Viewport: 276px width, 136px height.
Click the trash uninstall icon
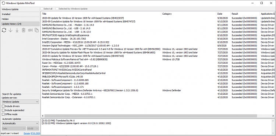click(x=24, y=30)
